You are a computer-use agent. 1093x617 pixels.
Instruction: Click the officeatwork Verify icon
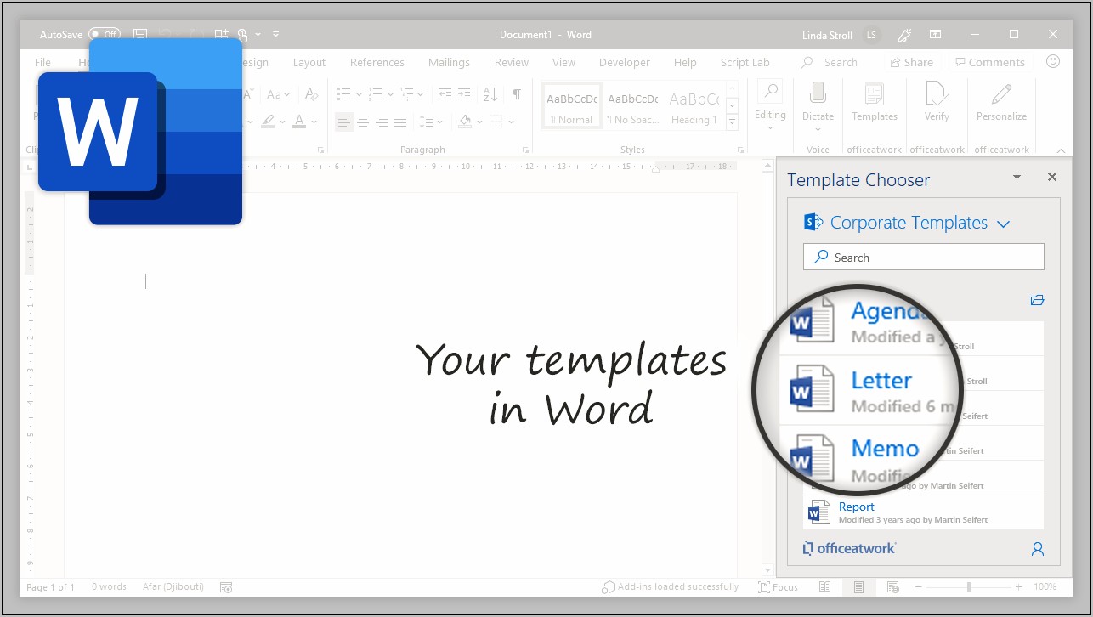(936, 93)
